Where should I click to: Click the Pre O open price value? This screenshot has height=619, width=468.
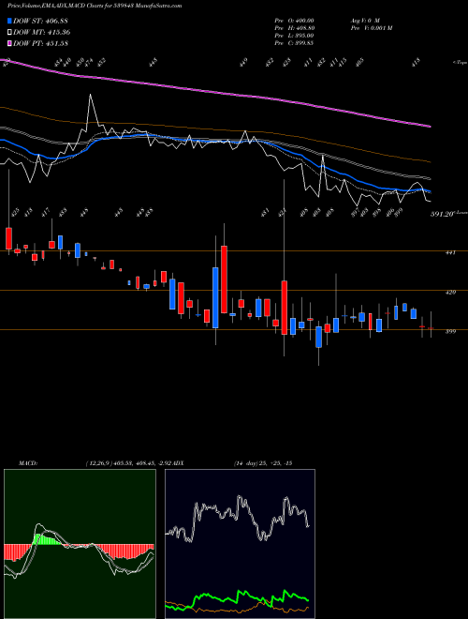[294, 21]
